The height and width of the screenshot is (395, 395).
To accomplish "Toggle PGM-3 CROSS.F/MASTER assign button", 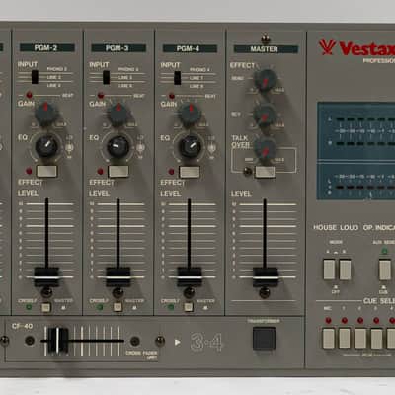I will tap(118, 307).
